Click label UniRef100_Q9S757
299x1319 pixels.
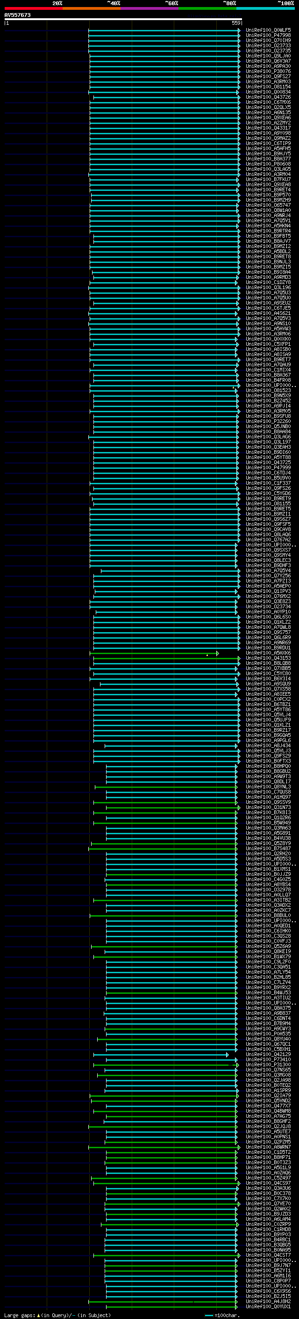tap(268, 633)
